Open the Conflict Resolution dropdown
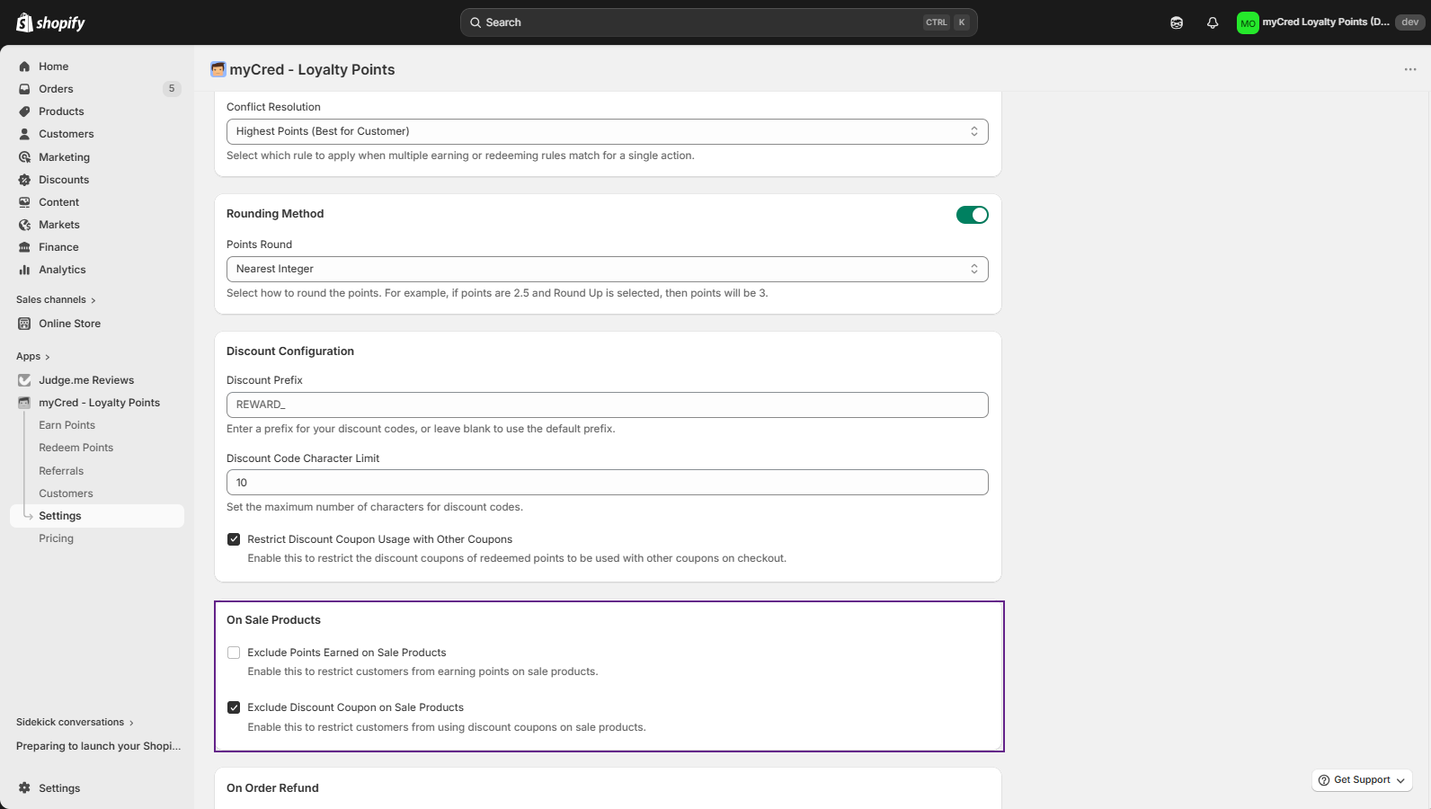The height and width of the screenshot is (809, 1431). click(607, 131)
